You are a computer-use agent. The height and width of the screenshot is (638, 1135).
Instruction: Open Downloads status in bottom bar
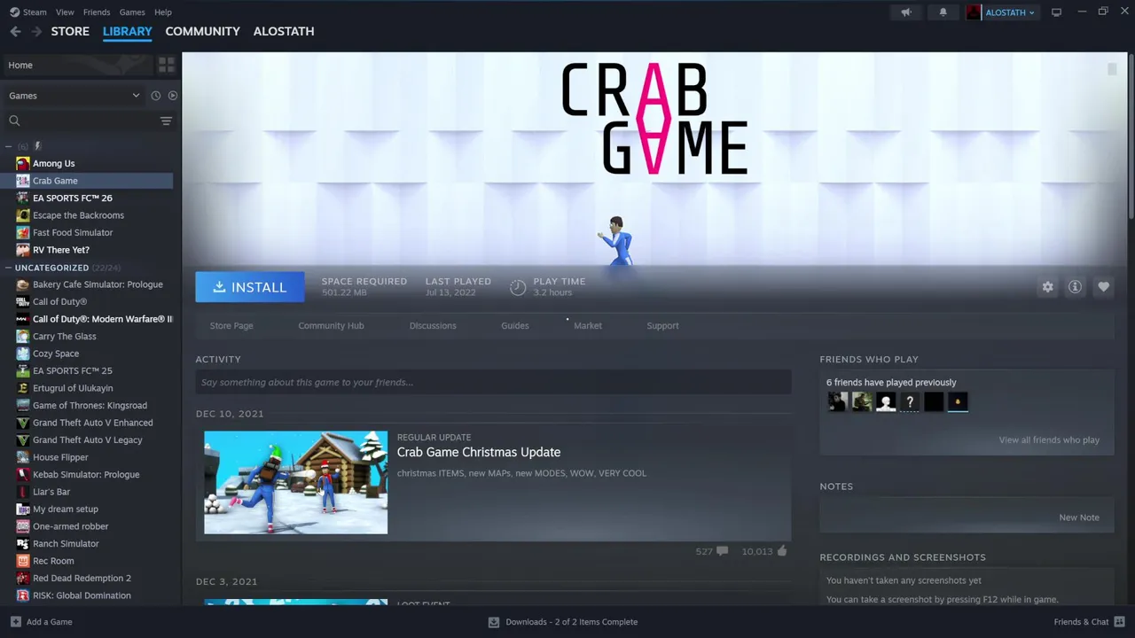pyautogui.click(x=563, y=622)
